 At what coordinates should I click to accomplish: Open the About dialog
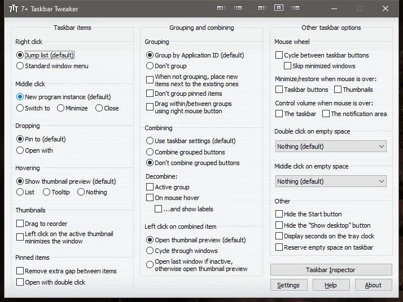(374, 285)
